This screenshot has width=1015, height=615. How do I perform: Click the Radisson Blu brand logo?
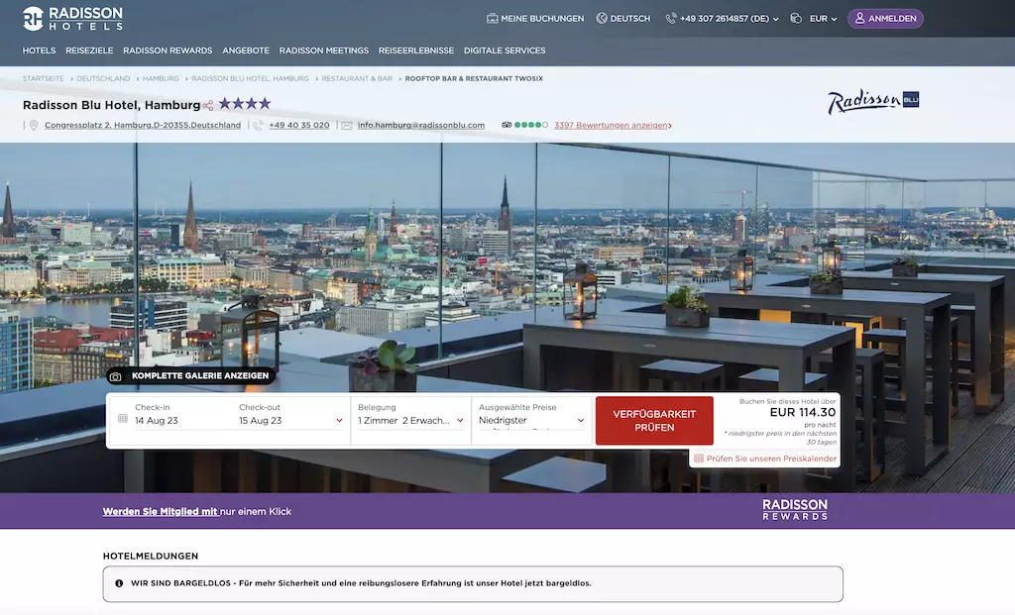point(873,102)
